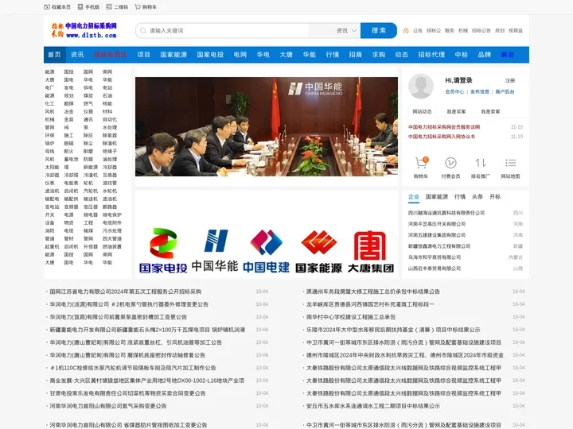Screen dimensions: 573x429
Task: Click the 注册 register link
Action: click(x=510, y=80)
